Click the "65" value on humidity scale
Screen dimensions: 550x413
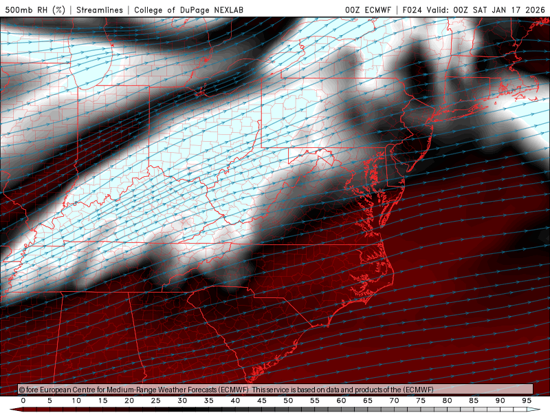[x=368, y=401]
